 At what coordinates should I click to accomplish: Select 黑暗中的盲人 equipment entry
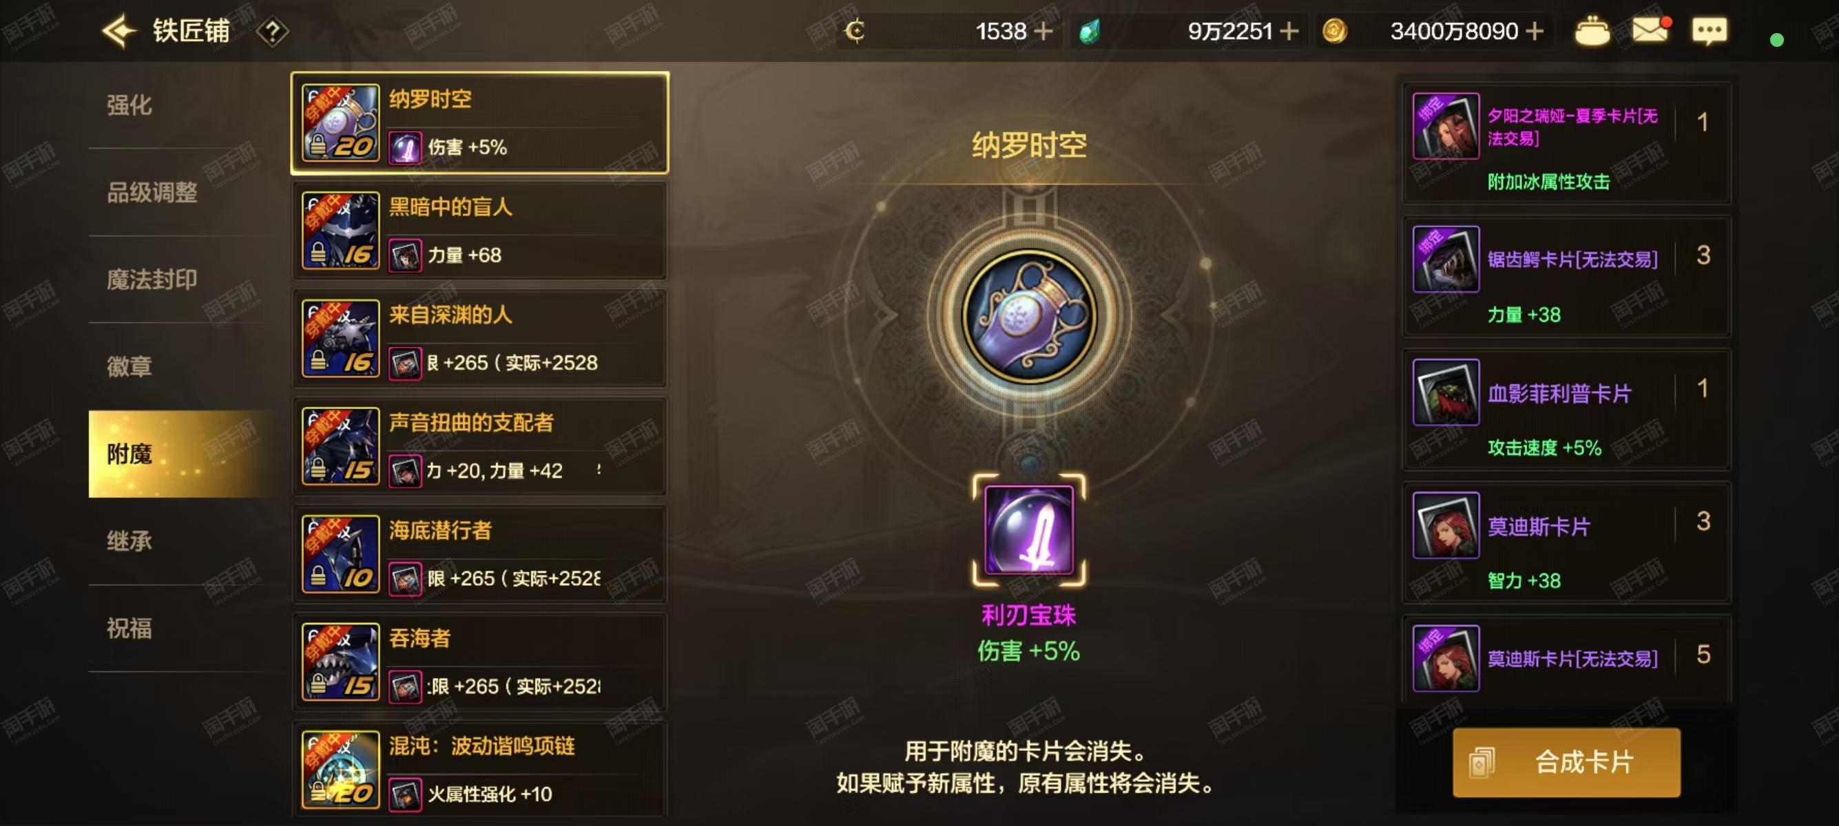point(480,231)
